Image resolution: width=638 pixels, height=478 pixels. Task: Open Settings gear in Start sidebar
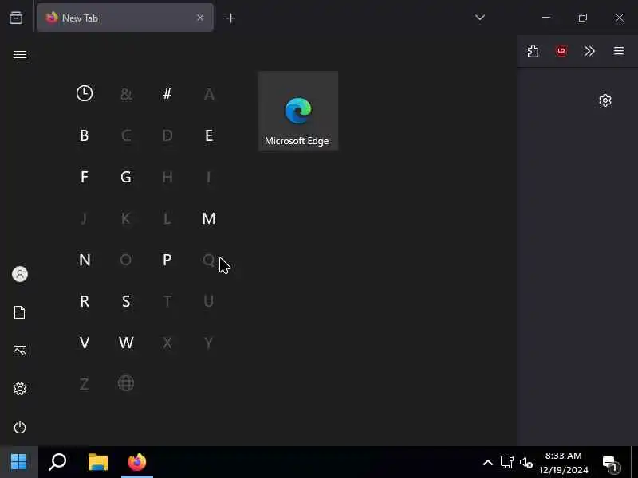[x=20, y=389]
